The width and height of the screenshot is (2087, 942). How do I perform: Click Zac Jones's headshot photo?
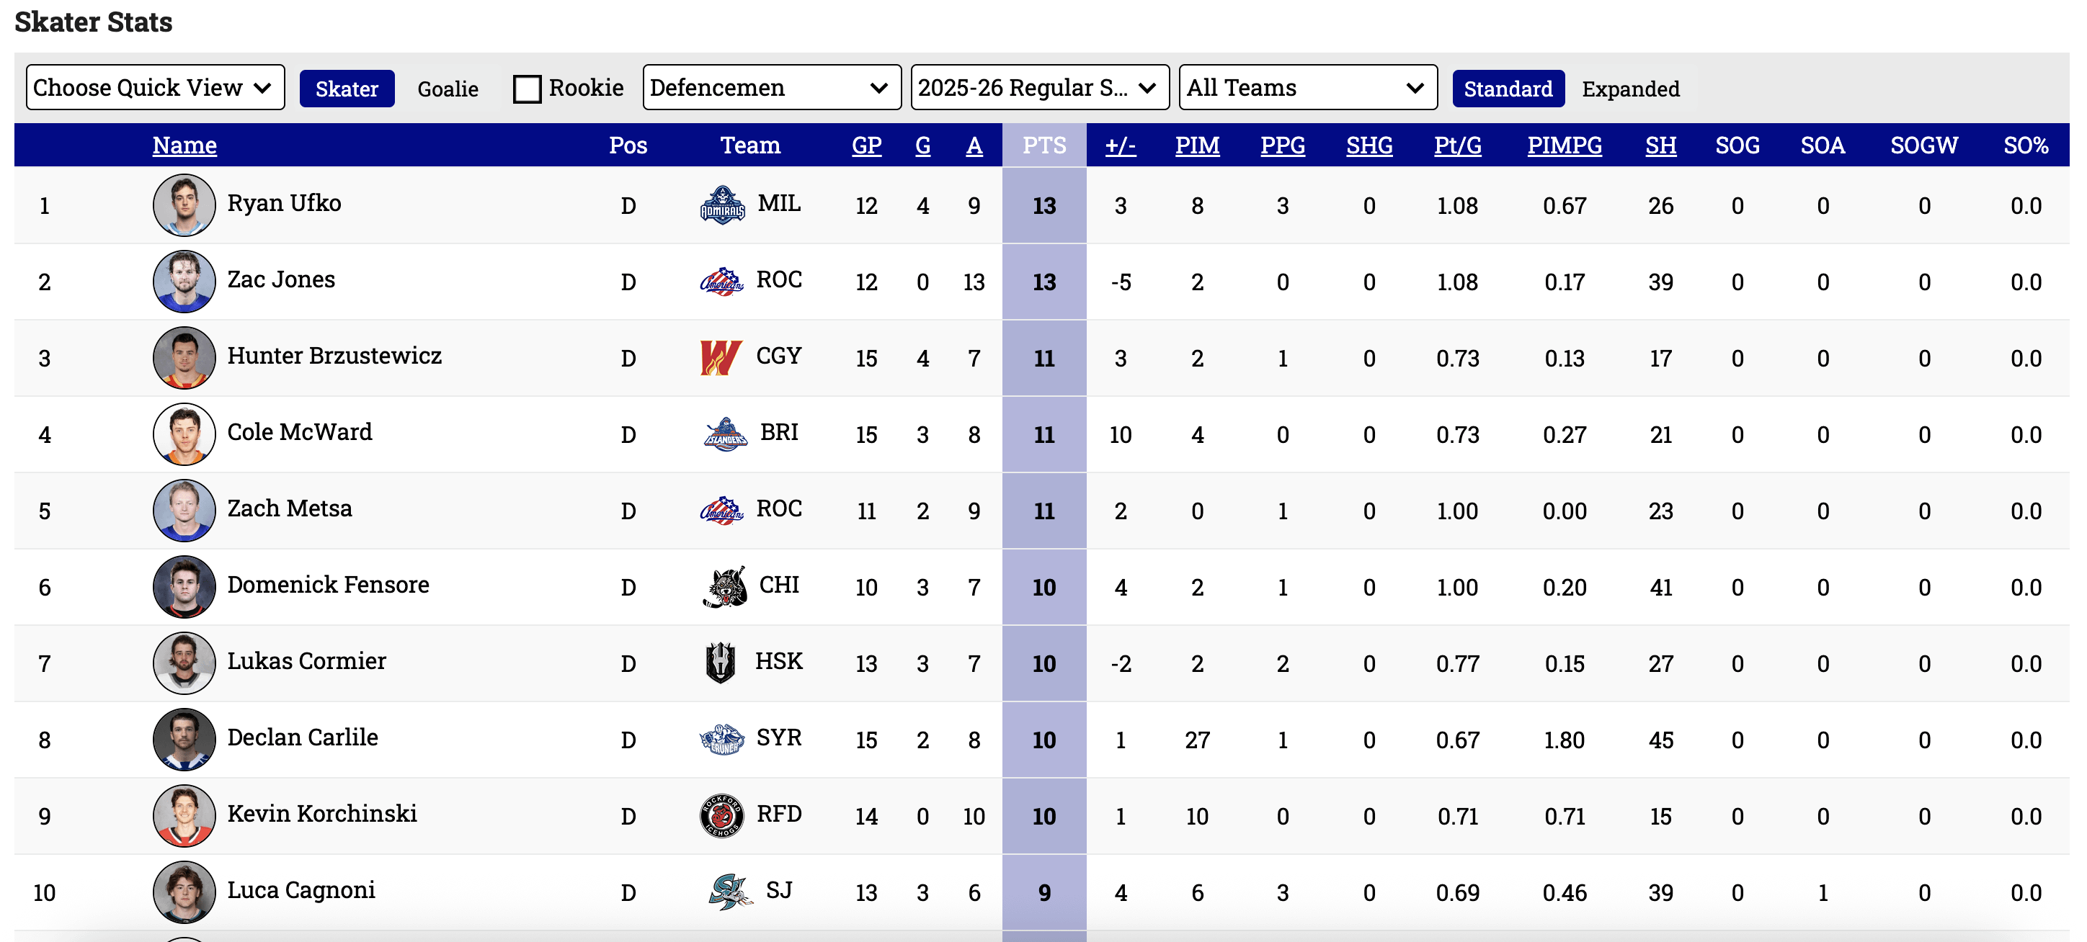[184, 281]
